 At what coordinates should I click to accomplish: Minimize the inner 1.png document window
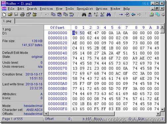(x=153, y=9)
